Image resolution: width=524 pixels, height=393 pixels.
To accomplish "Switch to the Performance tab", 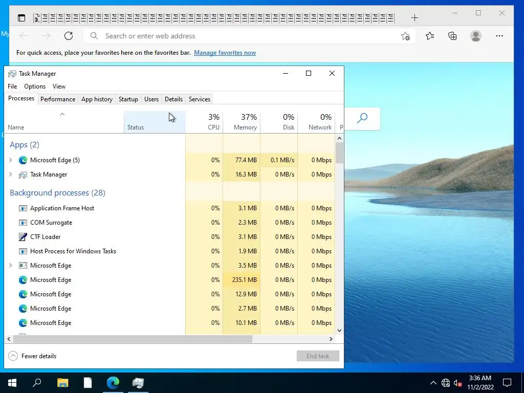I will coord(58,99).
